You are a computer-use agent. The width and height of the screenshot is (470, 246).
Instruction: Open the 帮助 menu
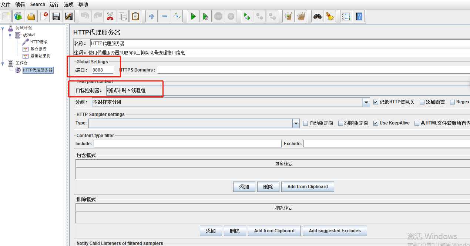83,4
